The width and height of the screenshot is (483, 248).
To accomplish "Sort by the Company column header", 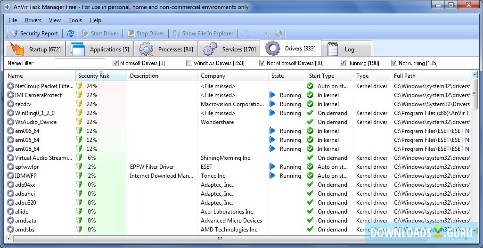I will (233, 76).
